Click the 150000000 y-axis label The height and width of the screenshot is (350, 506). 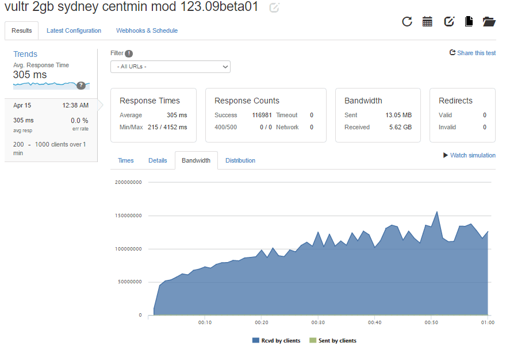(128, 216)
